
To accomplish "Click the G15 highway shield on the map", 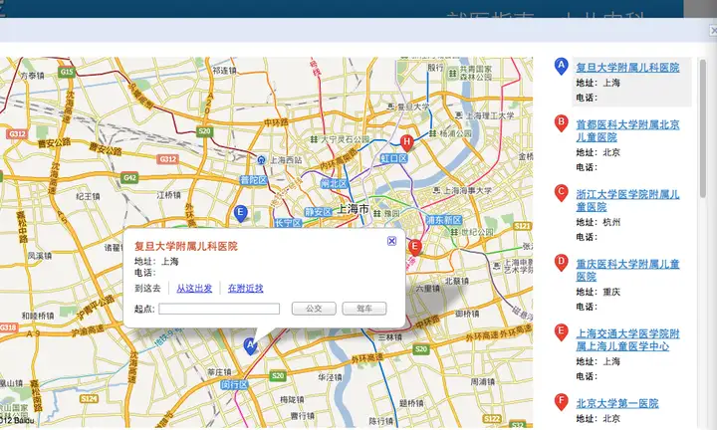I will 67,72.
